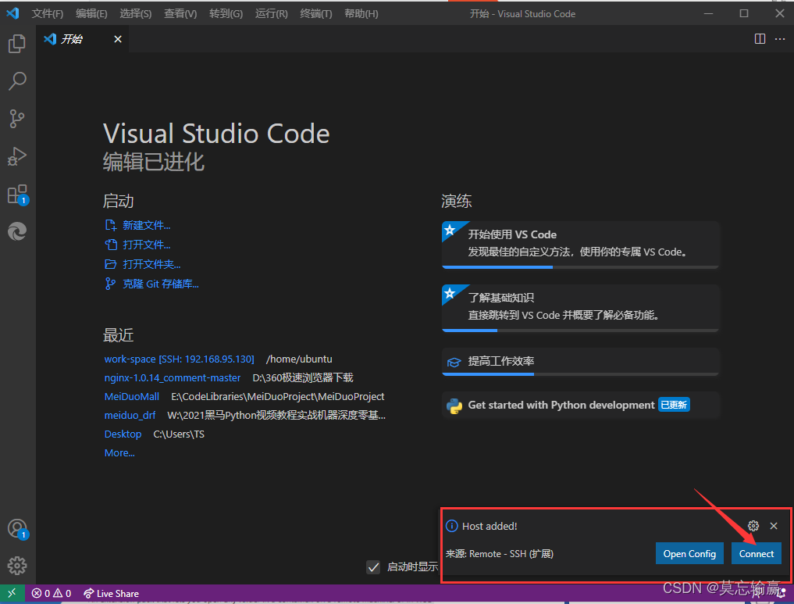
Task: Minimize the Visual Studio Code window
Action: tap(708, 13)
